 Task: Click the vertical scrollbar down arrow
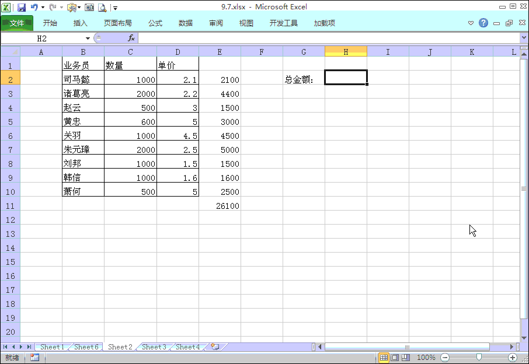click(x=524, y=338)
